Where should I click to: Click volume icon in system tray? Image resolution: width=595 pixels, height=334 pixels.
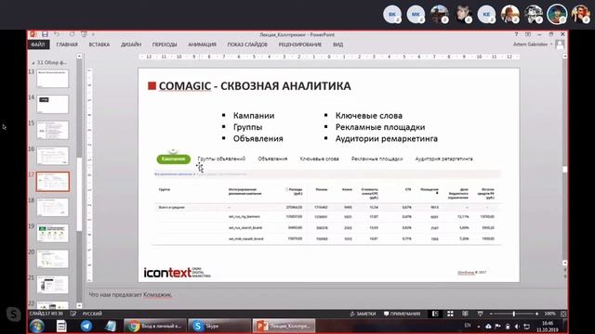tap(517, 326)
